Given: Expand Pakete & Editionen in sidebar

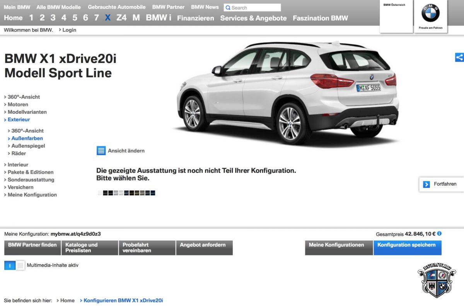Looking at the screenshot, I should 31,172.
